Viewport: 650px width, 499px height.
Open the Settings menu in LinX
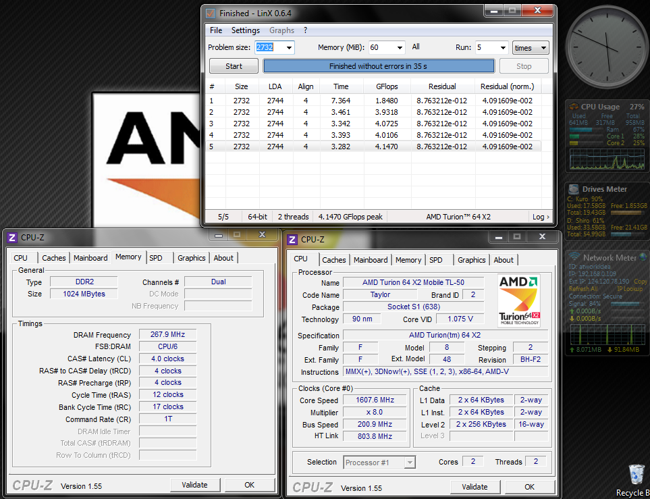pos(245,30)
